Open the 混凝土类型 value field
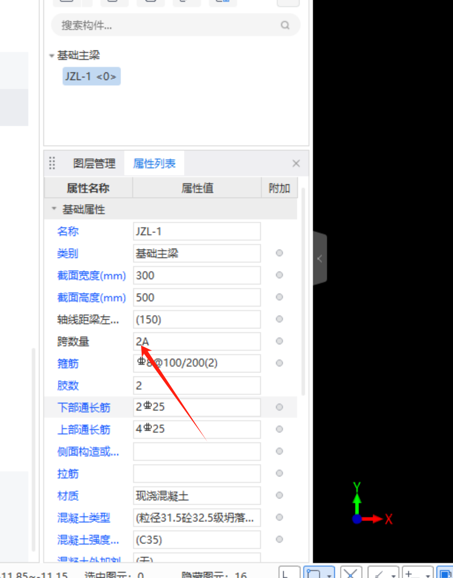 click(197, 517)
